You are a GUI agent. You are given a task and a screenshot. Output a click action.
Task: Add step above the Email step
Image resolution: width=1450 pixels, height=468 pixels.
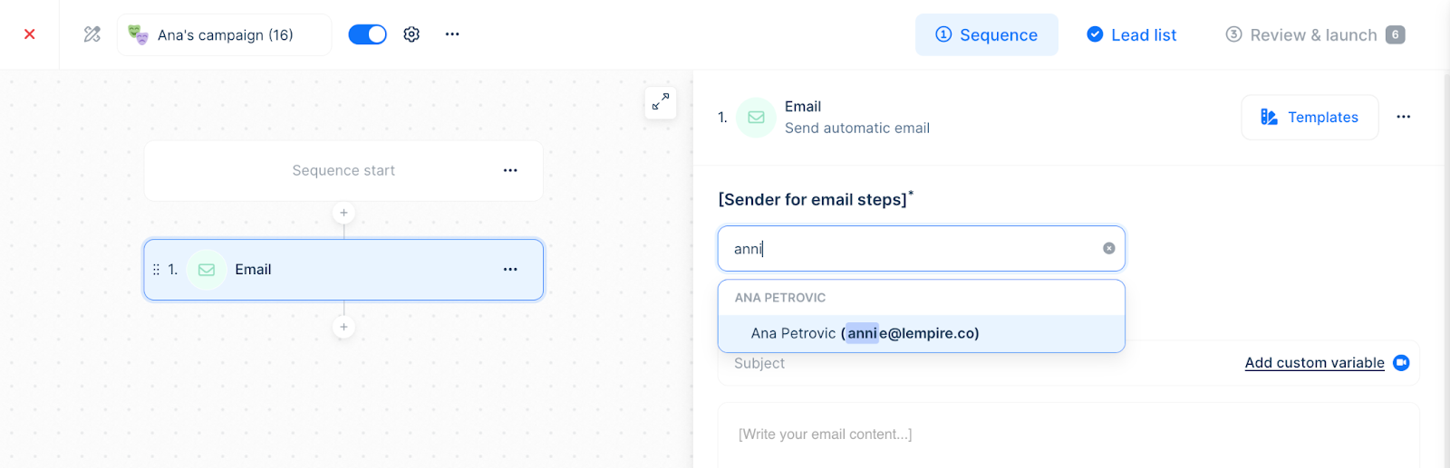pyautogui.click(x=343, y=213)
